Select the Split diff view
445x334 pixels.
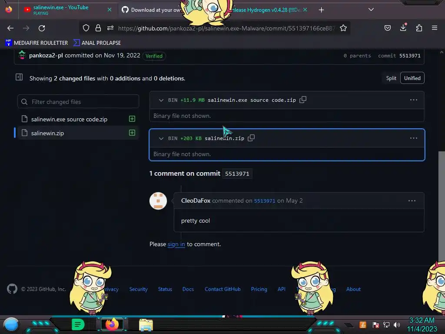point(391,78)
